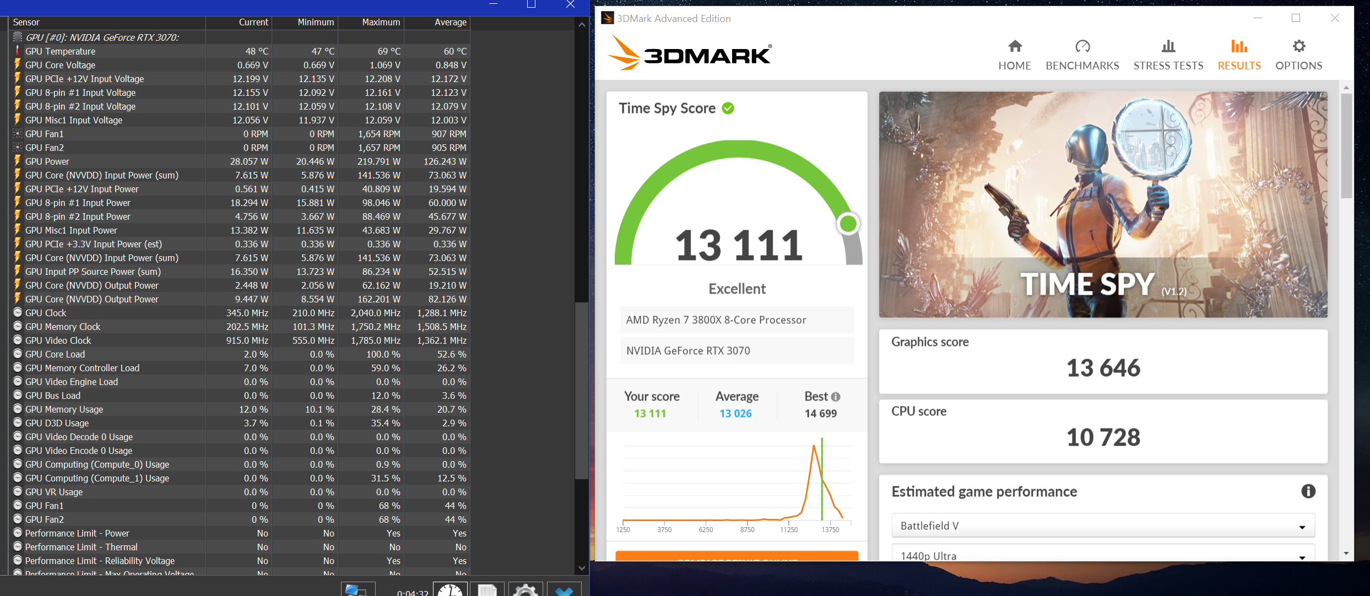
Task: Click the sensor list scrollbar thumb
Action: coord(582,391)
